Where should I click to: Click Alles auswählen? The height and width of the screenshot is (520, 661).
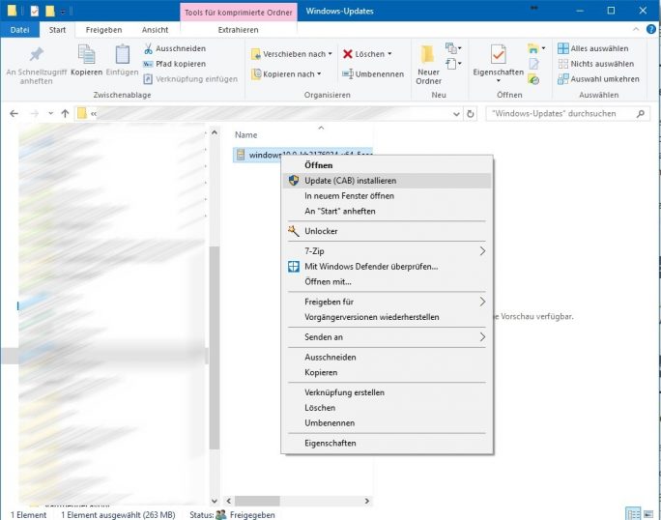592,48
